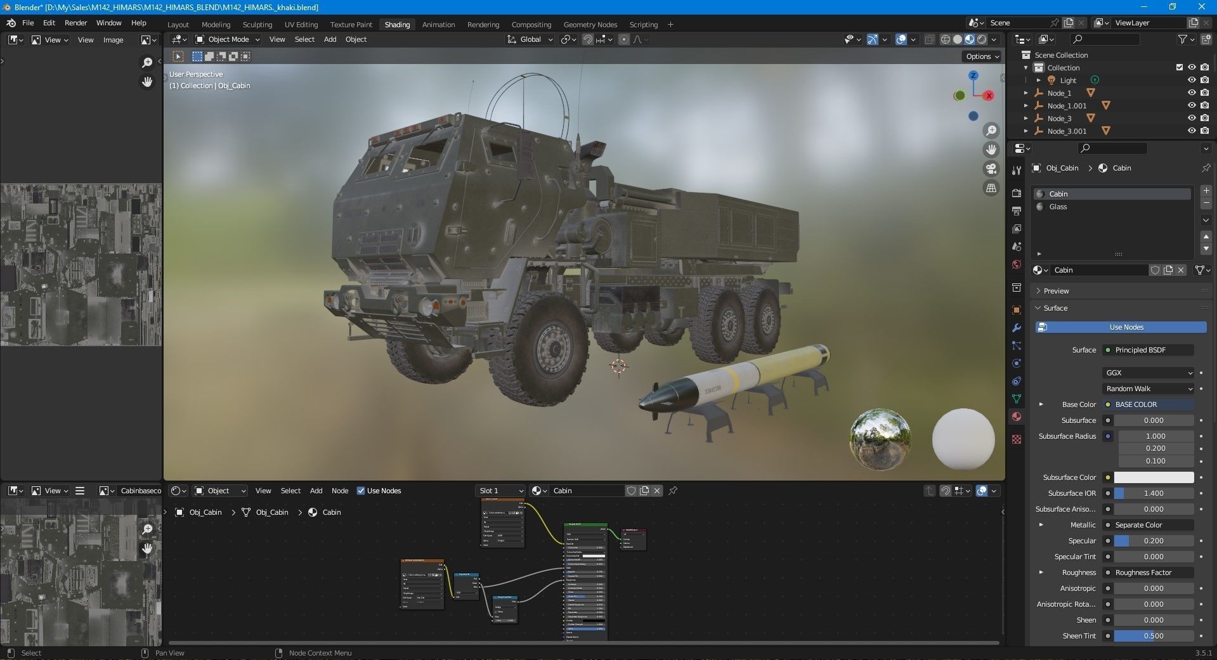1217x660 pixels.
Task: Toggle proportional editing in viewport header
Action: [624, 39]
